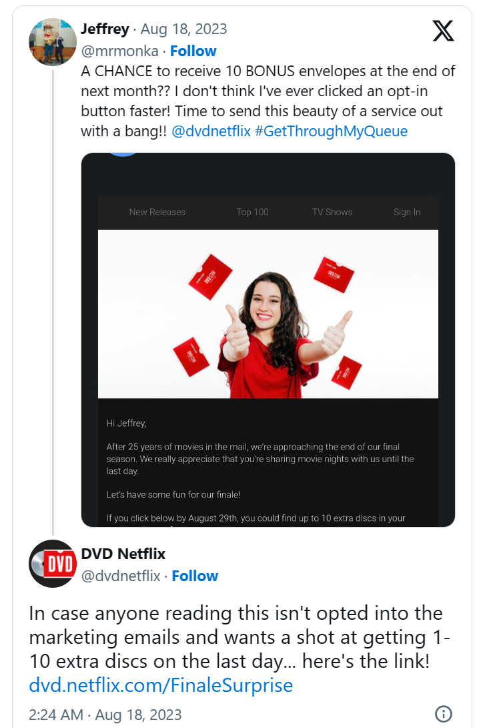Open the @dvdnetflix handle under DVD Netflix

[121, 576]
